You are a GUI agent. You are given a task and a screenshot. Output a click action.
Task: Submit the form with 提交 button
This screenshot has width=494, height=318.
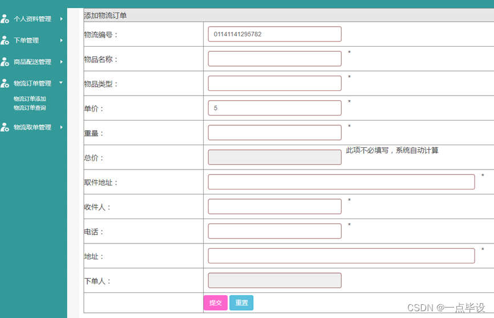click(x=216, y=303)
